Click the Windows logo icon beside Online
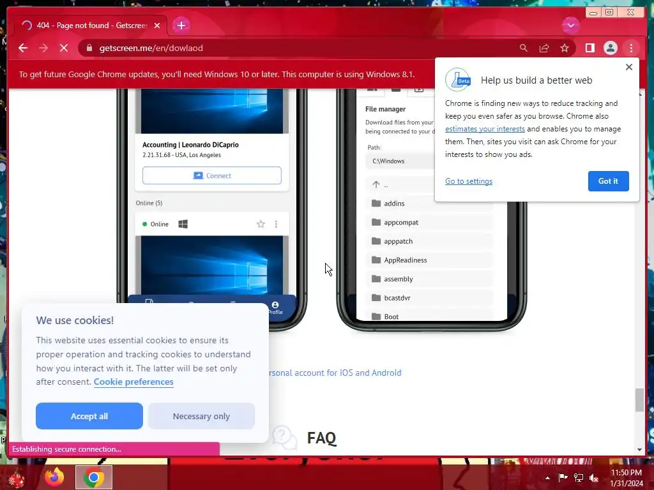The image size is (654, 490). pos(183,224)
